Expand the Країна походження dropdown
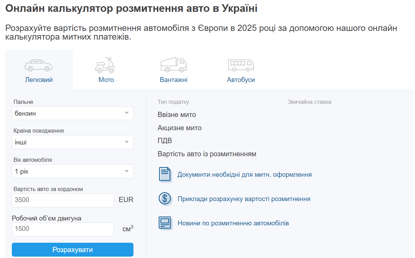 [x=73, y=142]
